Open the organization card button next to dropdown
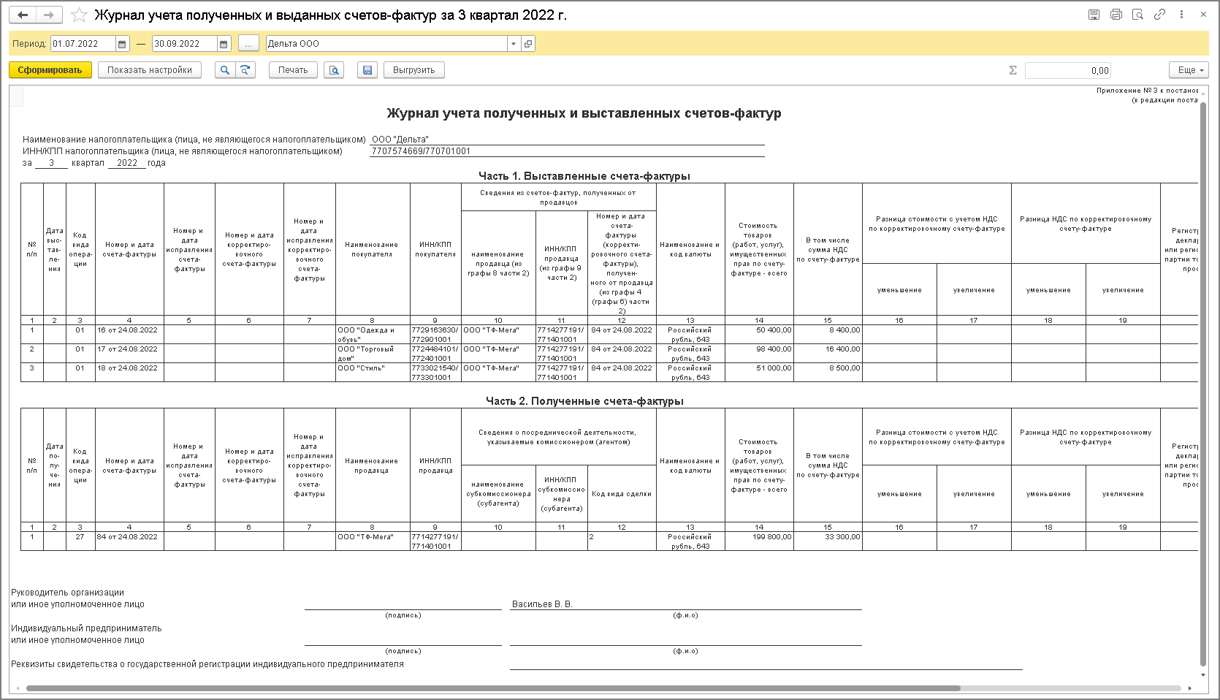The height and width of the screenshot is (700, 1220). click(528, 44)
